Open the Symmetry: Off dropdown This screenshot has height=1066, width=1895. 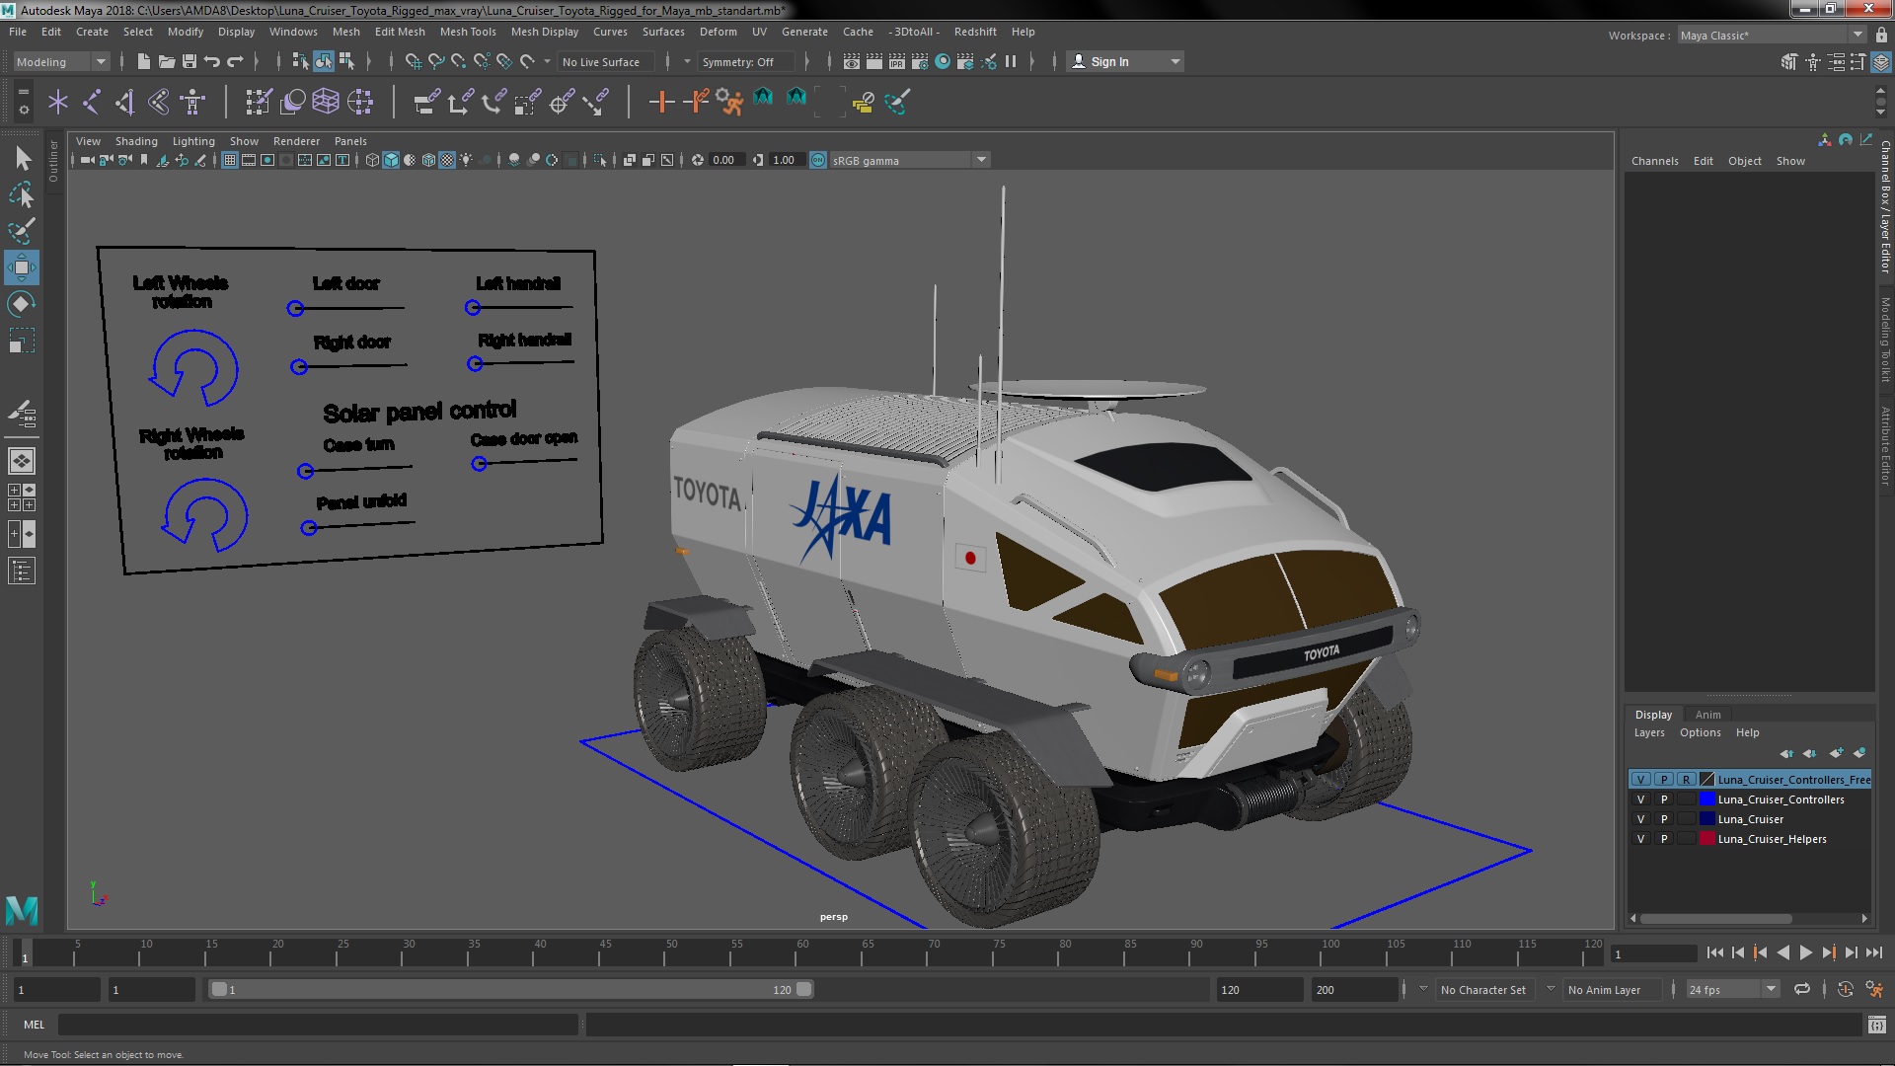[746, 61]
